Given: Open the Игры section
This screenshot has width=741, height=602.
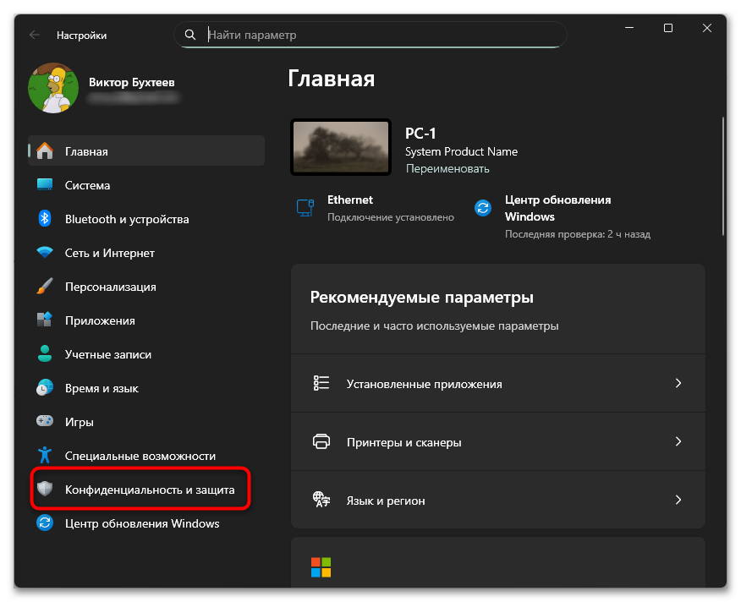Looking at the screenshot, I should point(146,422).
